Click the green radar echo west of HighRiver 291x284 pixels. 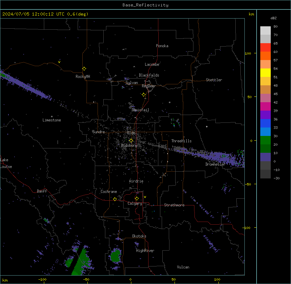(x=115, y=256)
